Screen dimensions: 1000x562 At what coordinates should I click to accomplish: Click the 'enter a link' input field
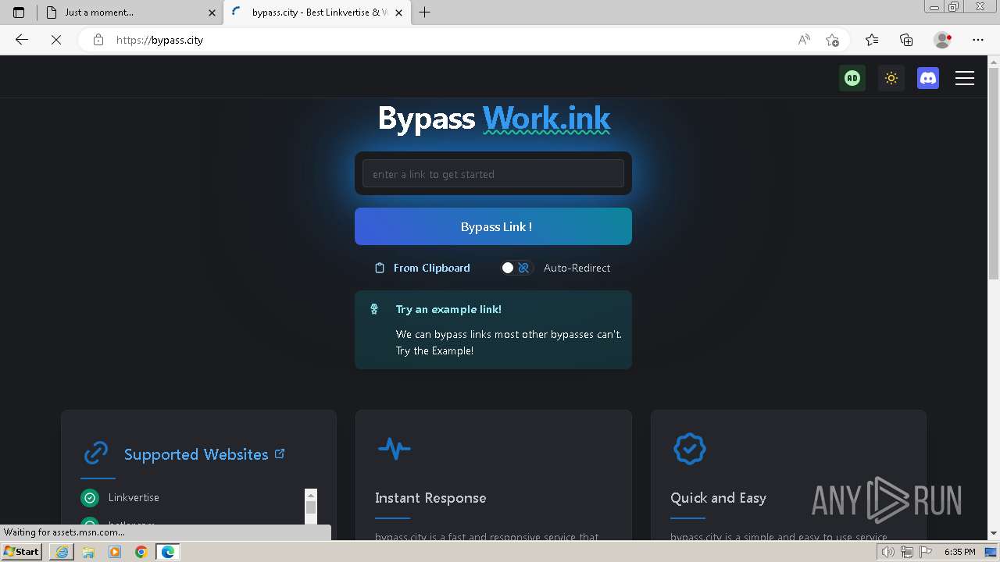click(493, 174)
